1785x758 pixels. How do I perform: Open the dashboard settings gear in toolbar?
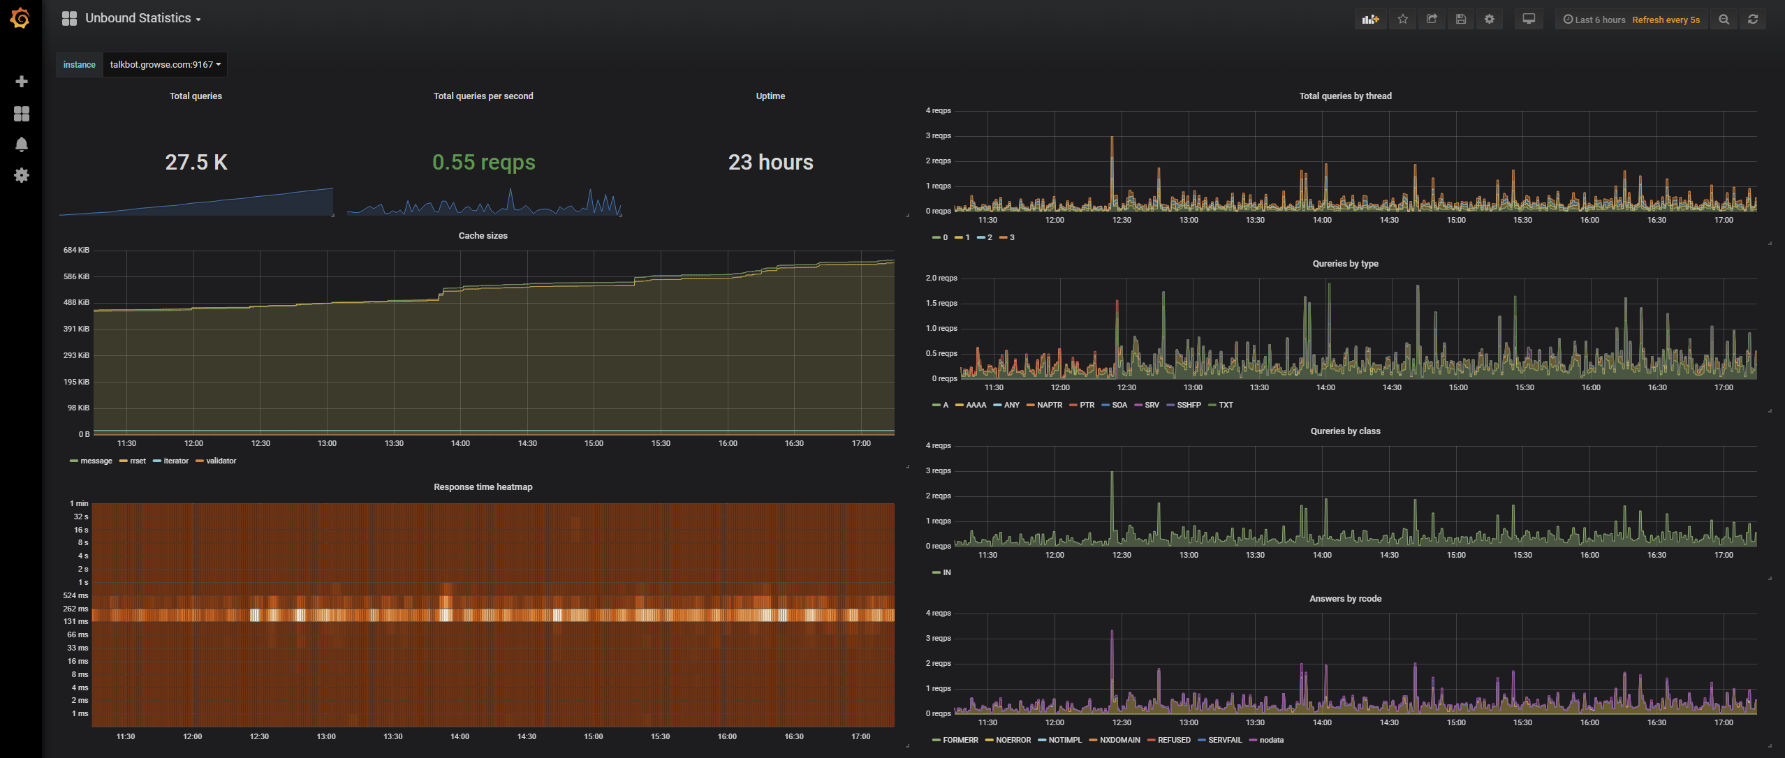pyautogui.click(x=1490, y=20)
